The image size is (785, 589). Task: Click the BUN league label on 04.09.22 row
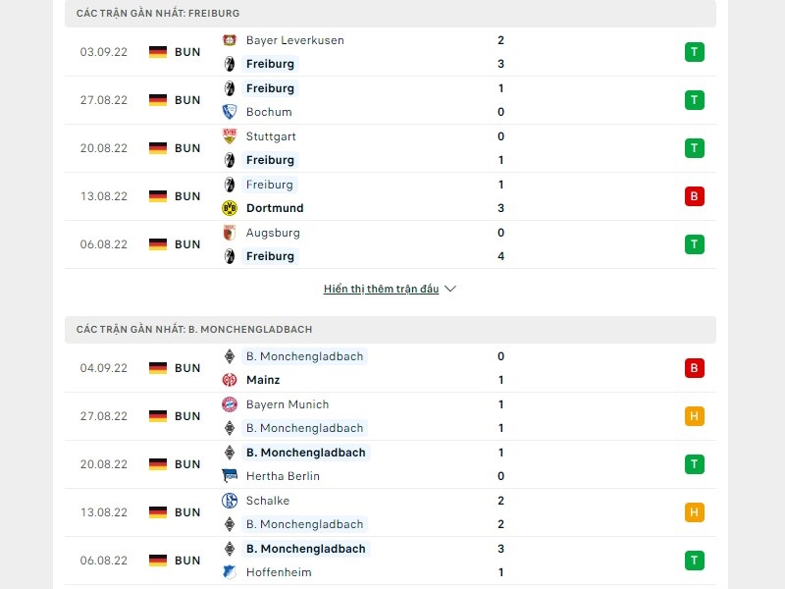click(187, 368)
